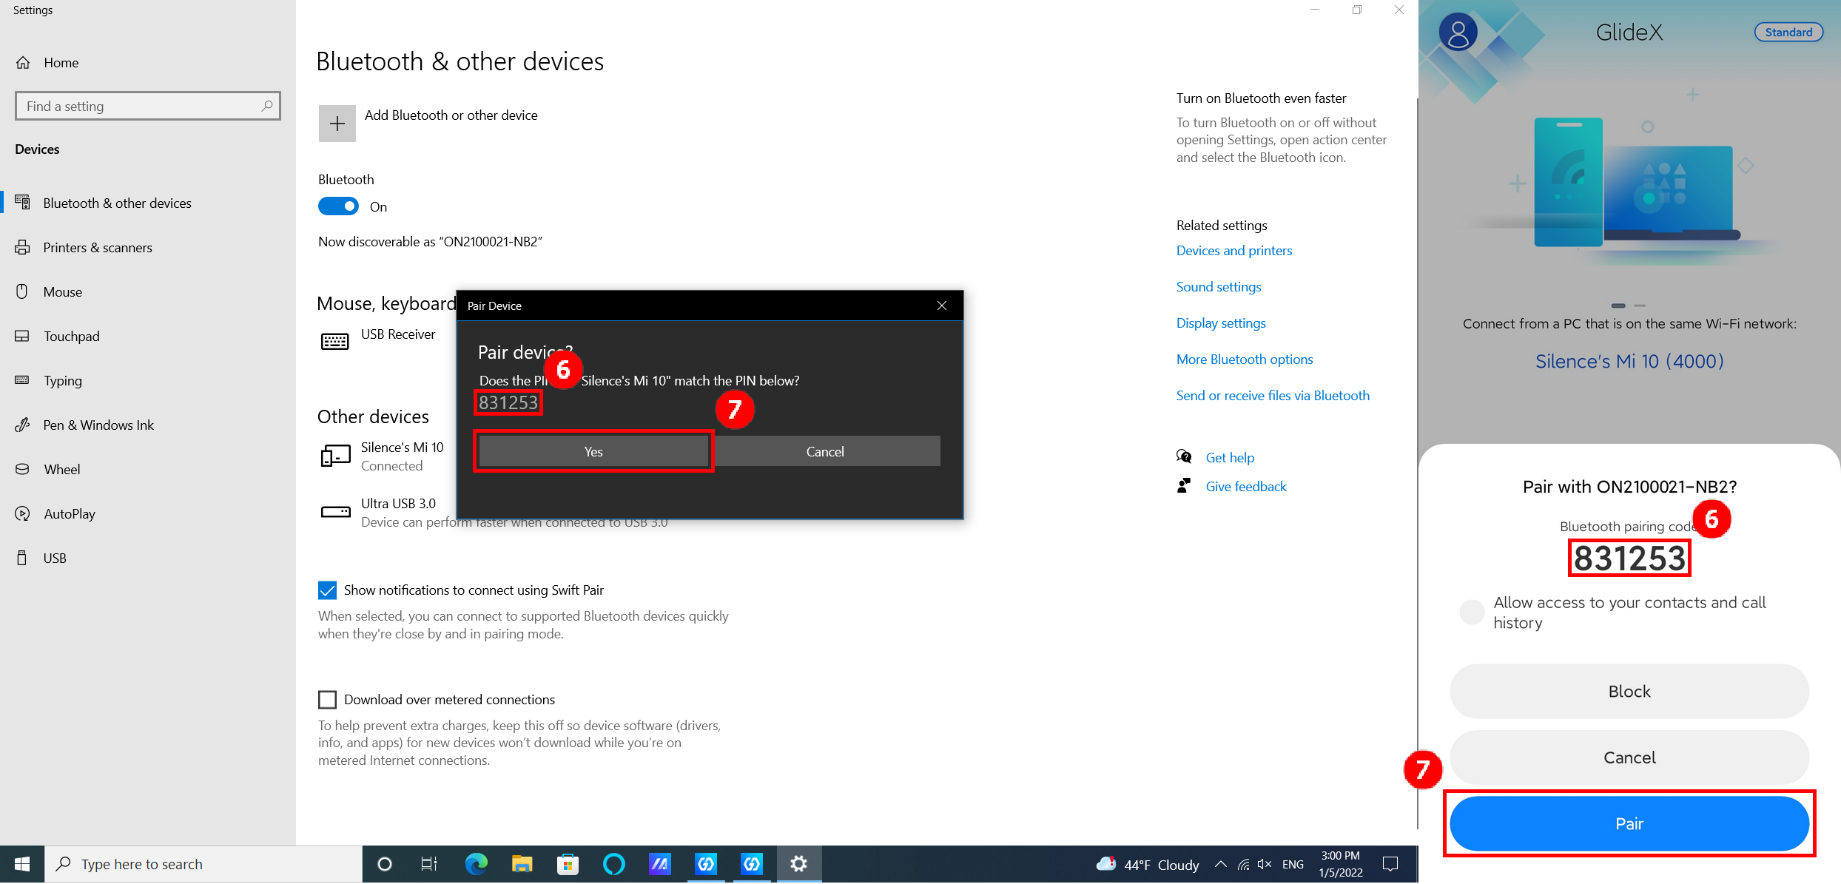Launch Microsoft Edge from the taskbar
Screen dimensions: 1841x884
click(477, 864)
